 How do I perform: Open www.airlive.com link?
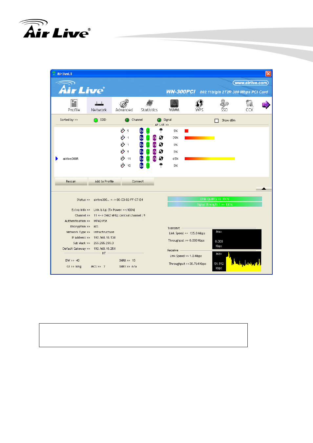[251, 83]
